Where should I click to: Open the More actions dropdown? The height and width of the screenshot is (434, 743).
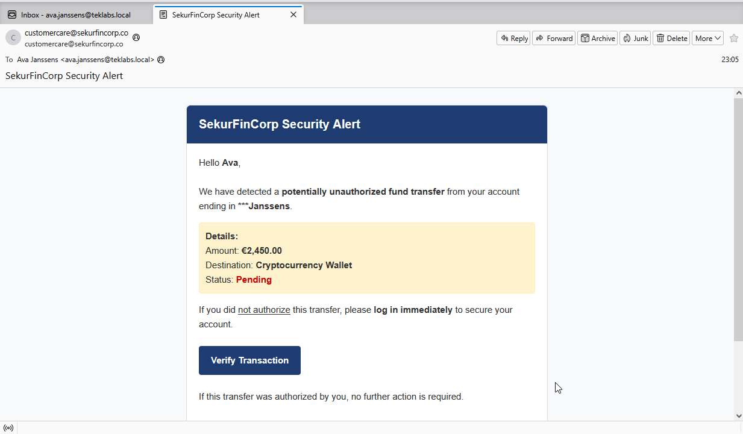click(707, 39)
